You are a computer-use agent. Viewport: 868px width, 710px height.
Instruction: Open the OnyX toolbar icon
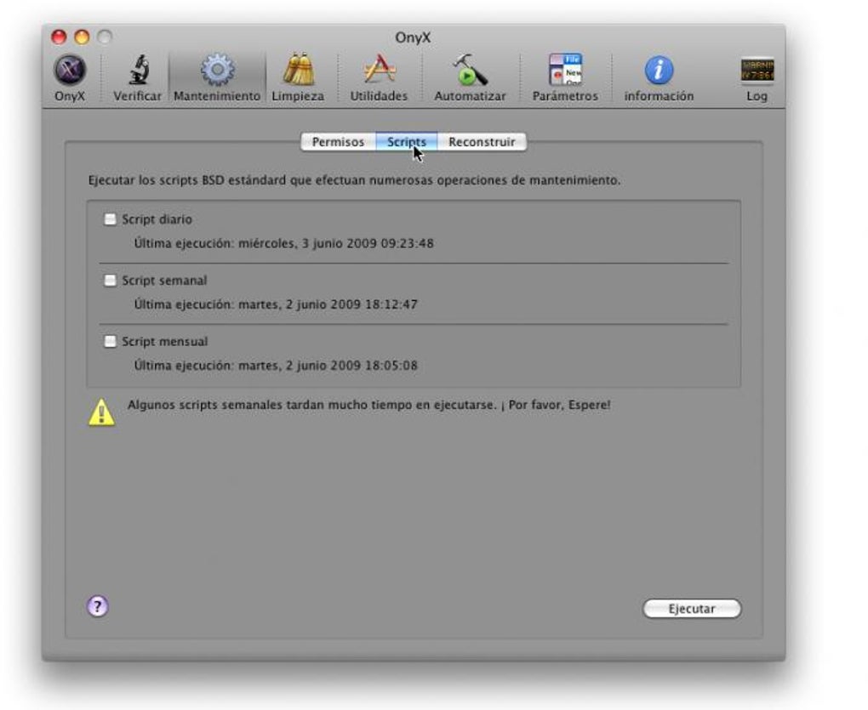click(70, 71)
